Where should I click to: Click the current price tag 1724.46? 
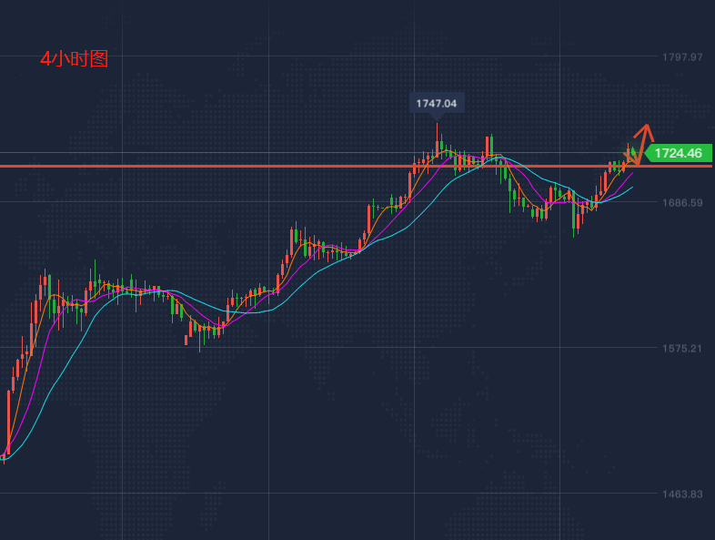coord(678,153)
